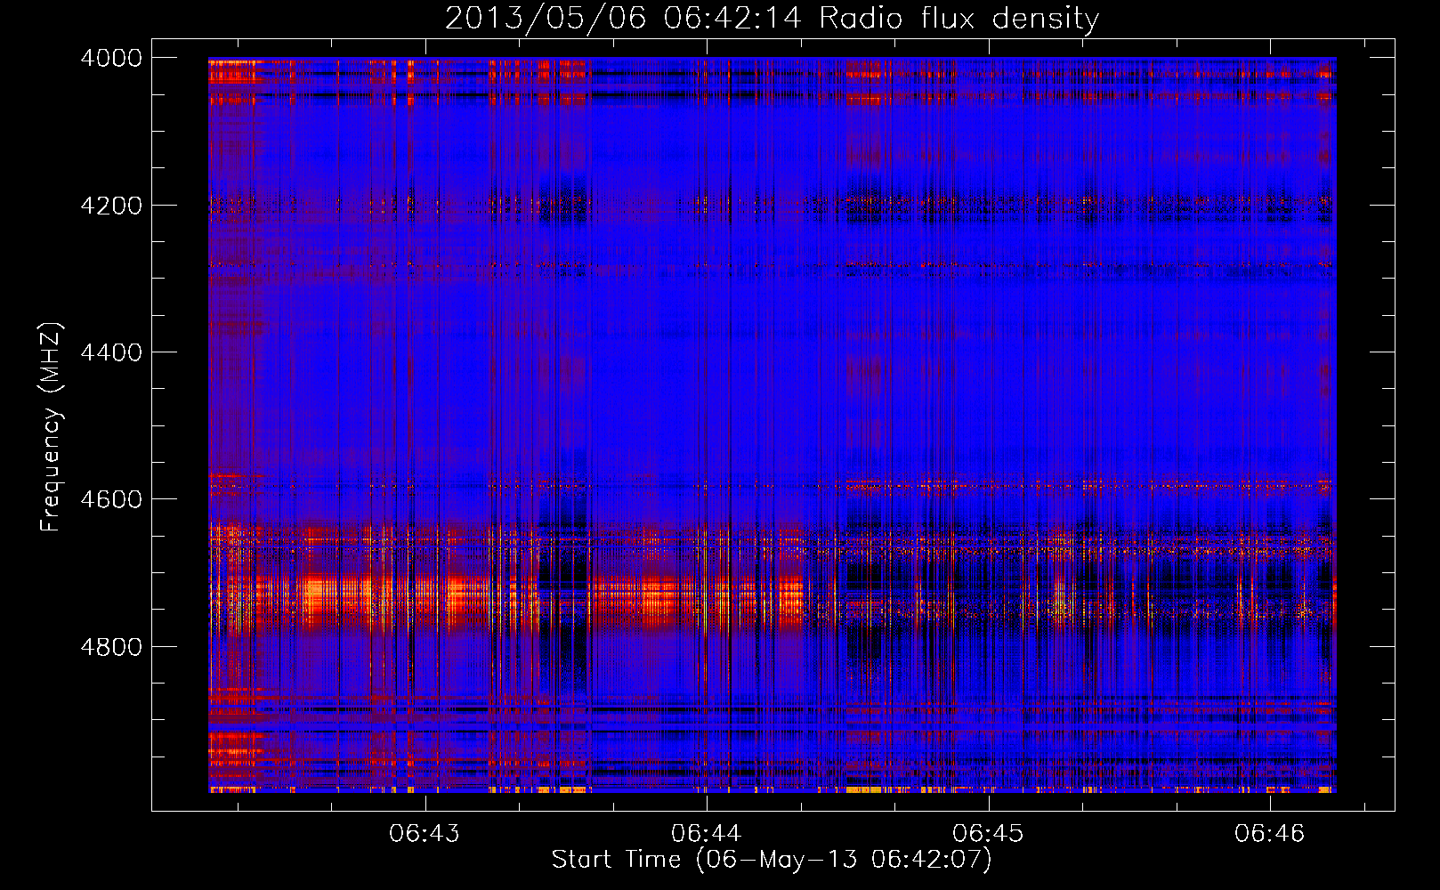Click the '06:44' time axis label
Image resolution: width=1440 pixels, height=890 pixels.
[x=707, y=833]
